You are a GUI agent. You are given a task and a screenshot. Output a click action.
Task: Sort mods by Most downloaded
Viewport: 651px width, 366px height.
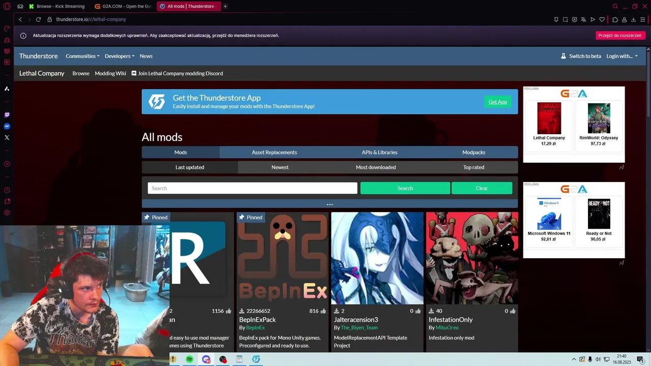[x=376, y=167]
